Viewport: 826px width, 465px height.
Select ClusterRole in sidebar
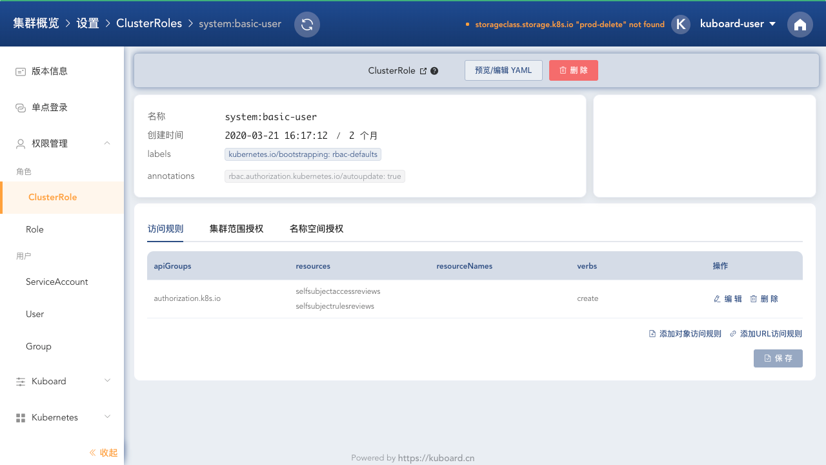click(62, 198)
